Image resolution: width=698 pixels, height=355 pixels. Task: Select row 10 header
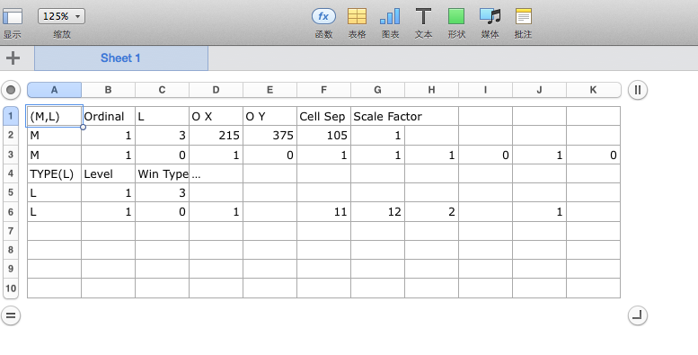[11, 288]
